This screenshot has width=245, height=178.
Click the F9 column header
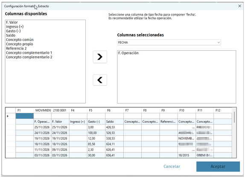(x=169, y=110)
